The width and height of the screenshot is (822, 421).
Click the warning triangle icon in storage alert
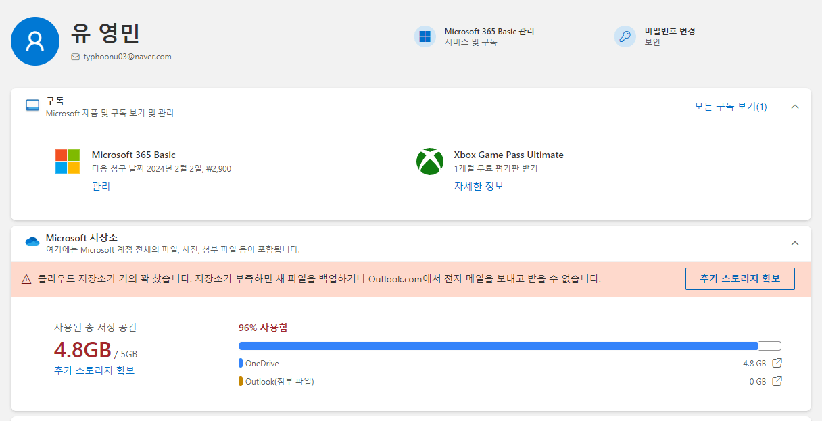26,278
